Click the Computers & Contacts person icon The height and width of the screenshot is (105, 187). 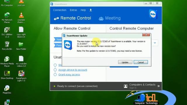pos(126,86)
